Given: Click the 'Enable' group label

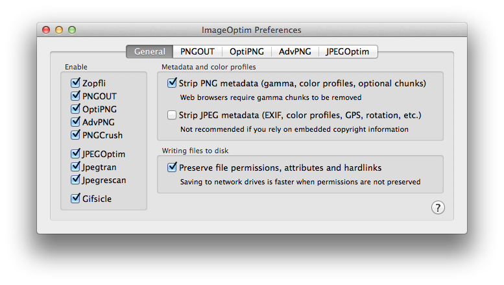Looking at the screenshot, I should point(76,67).
